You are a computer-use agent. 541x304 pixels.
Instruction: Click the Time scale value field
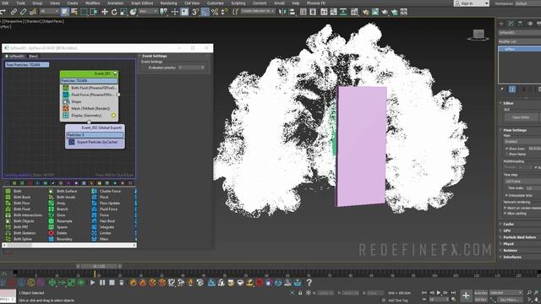[533, 188]
